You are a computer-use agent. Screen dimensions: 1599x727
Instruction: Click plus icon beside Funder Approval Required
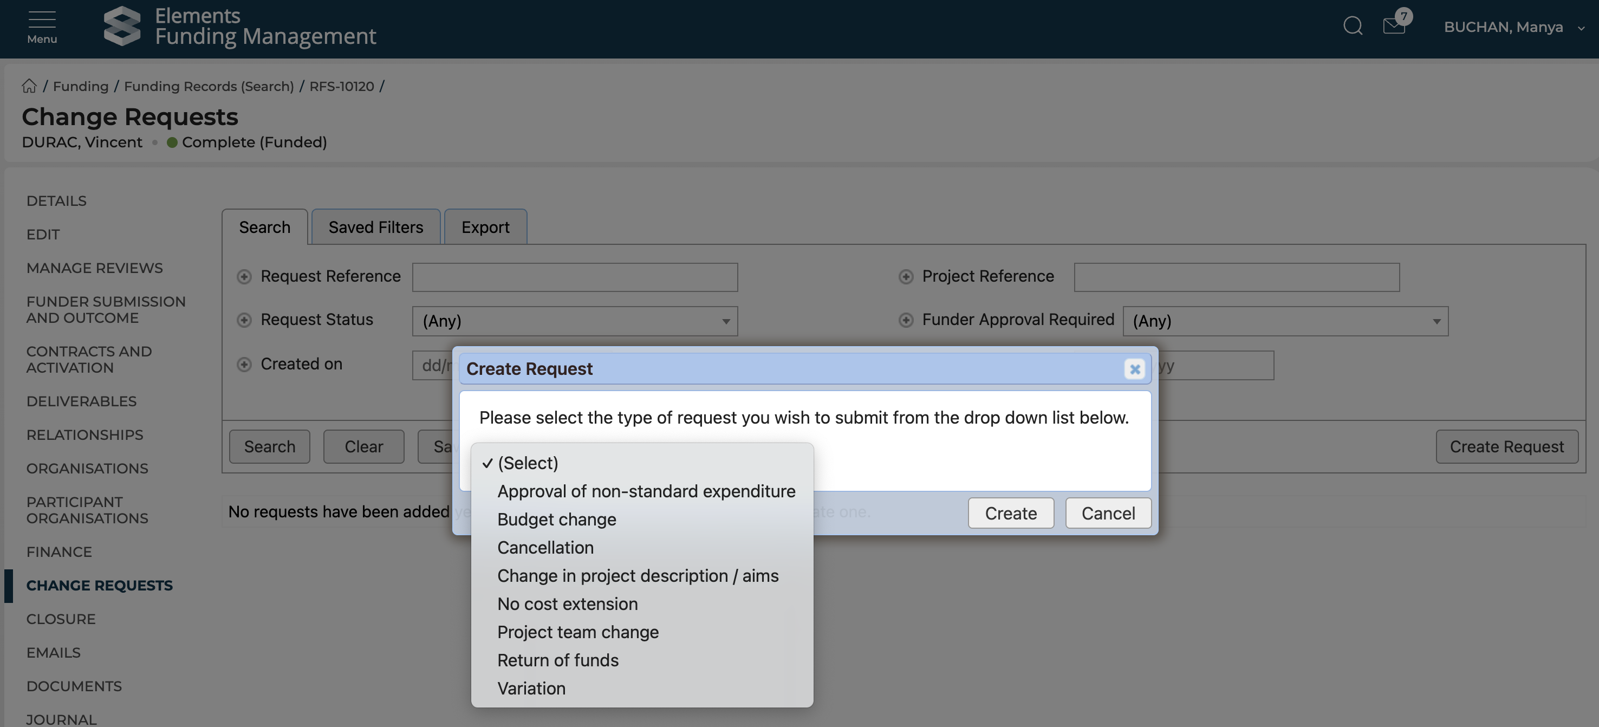tap(906, 320)
